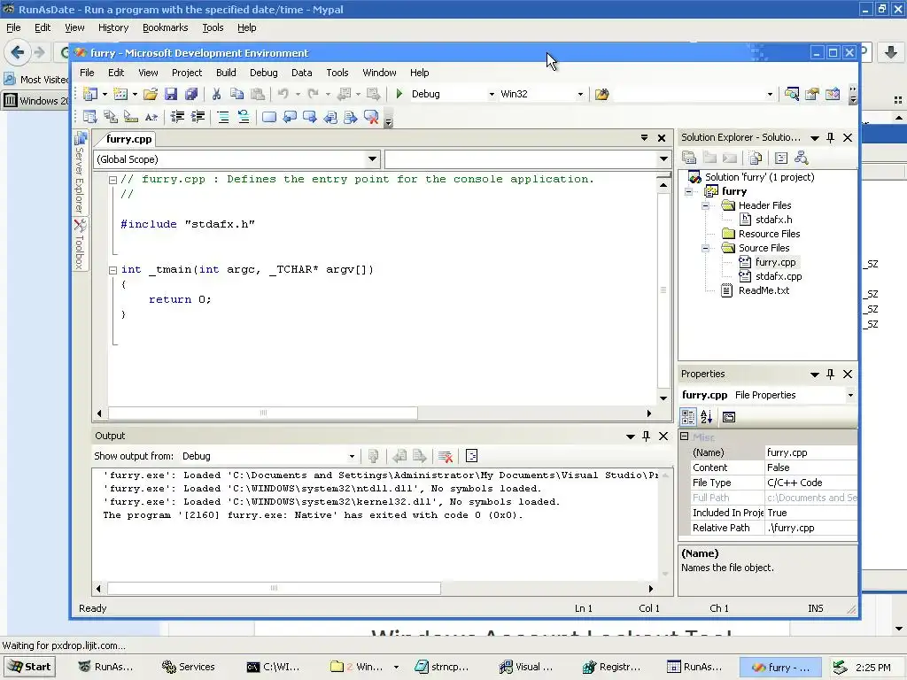This screenshot has height=680, width=907.
Task: Open the Debug menu in the menu bar
Action: [263, 73]
